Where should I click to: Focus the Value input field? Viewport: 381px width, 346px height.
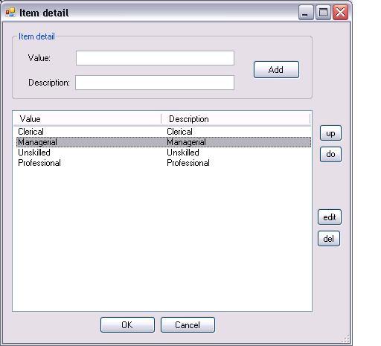pos(155,58)
